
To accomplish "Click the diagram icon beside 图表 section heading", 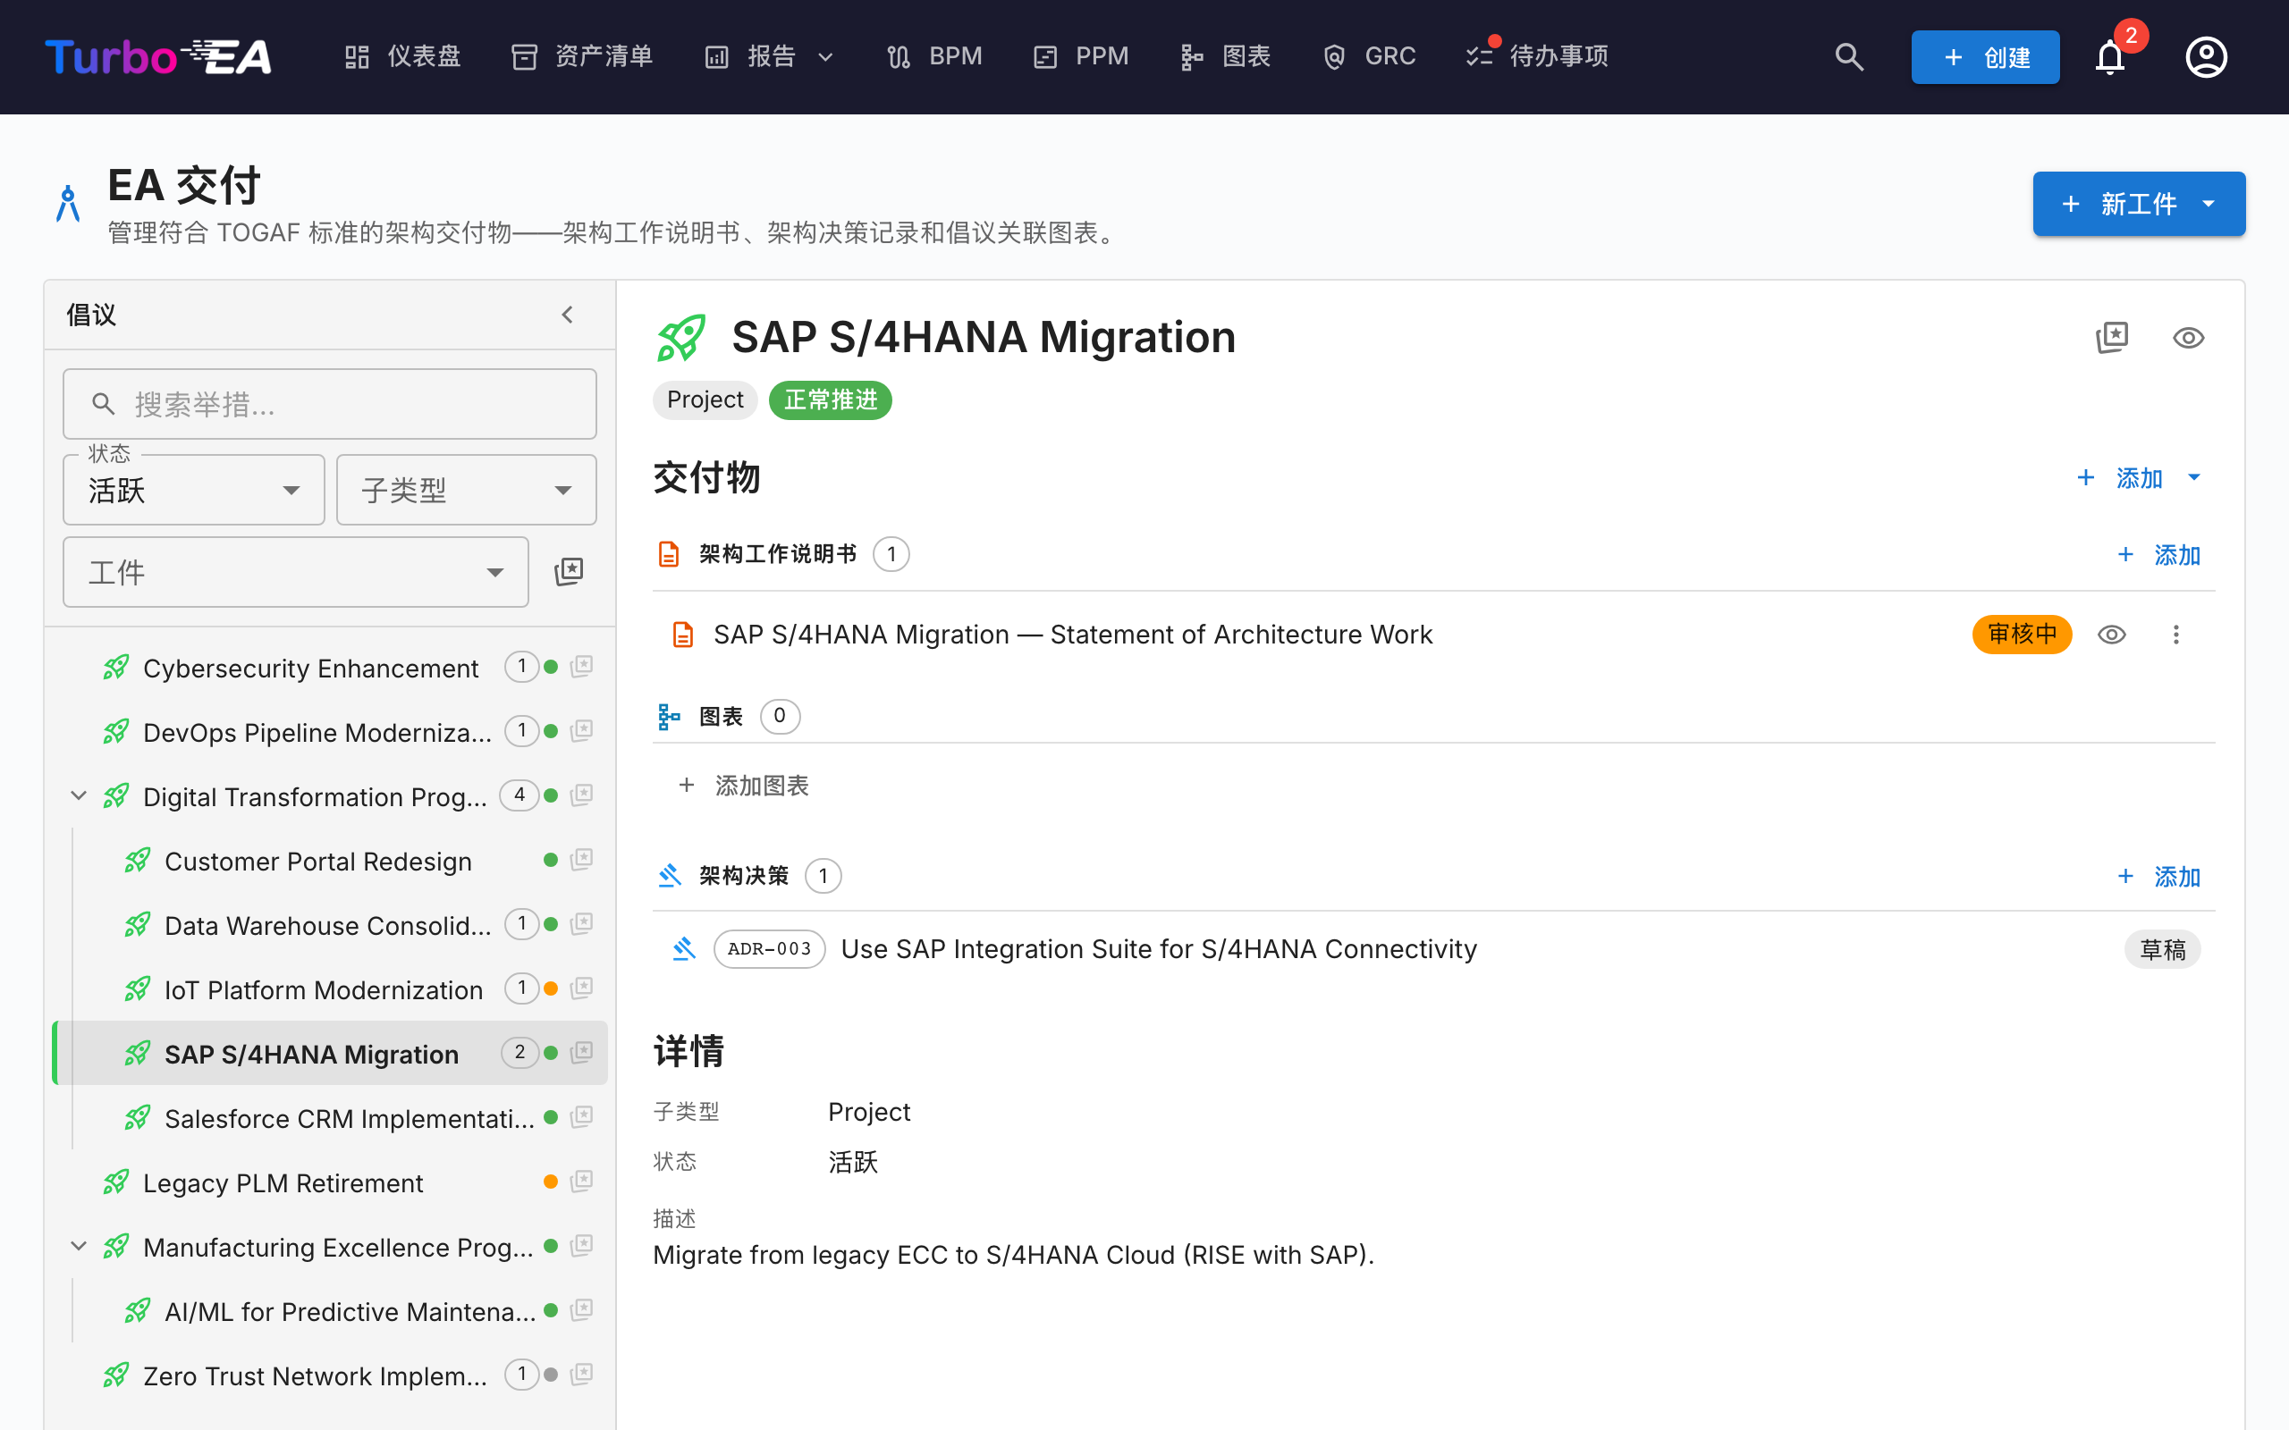I will coord(669,717).
